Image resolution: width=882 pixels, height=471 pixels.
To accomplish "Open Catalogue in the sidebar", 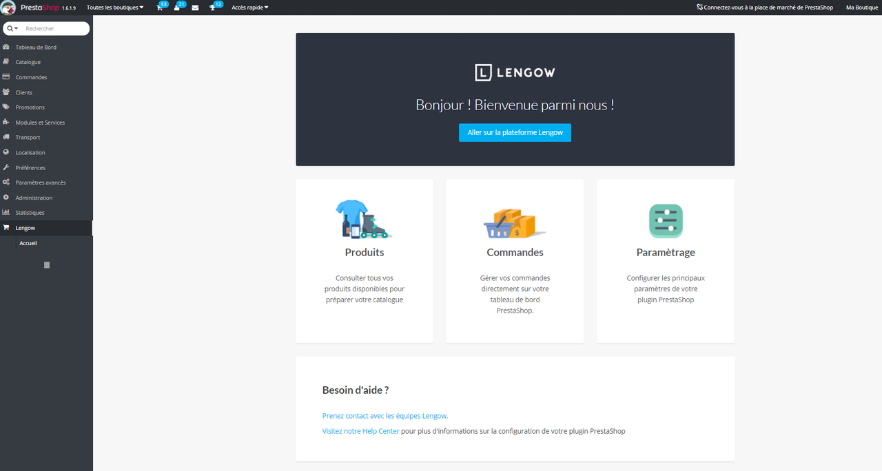I will point(28,62).
